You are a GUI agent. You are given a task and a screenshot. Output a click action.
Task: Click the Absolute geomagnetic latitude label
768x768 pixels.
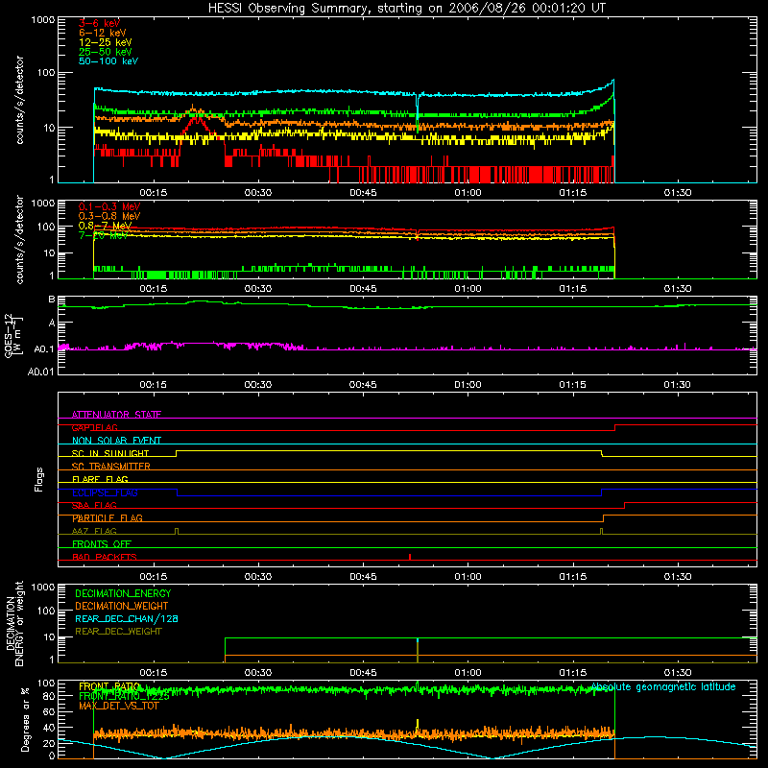(x=663, y=687)
